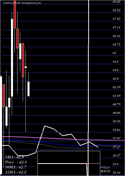
Task: Click the 50MA : 42.7 readout
Action: click(16, 167)
